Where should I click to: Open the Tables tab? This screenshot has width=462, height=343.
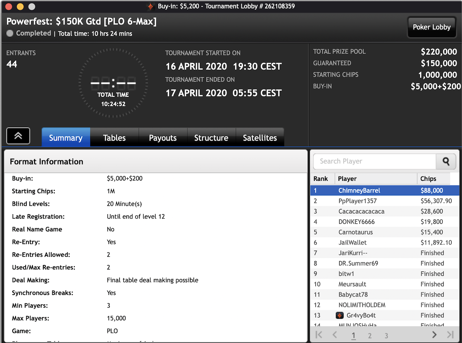(114, 138)
